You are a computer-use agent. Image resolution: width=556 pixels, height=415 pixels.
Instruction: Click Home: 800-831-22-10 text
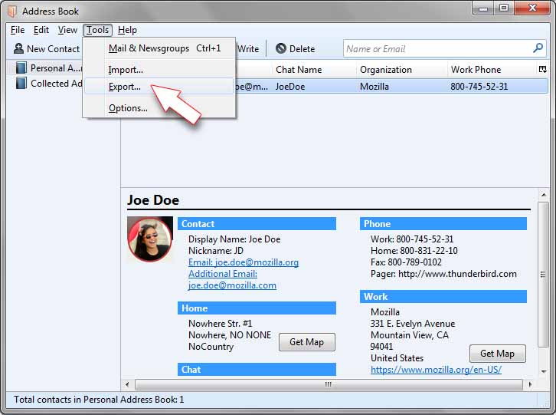point(414,251)
